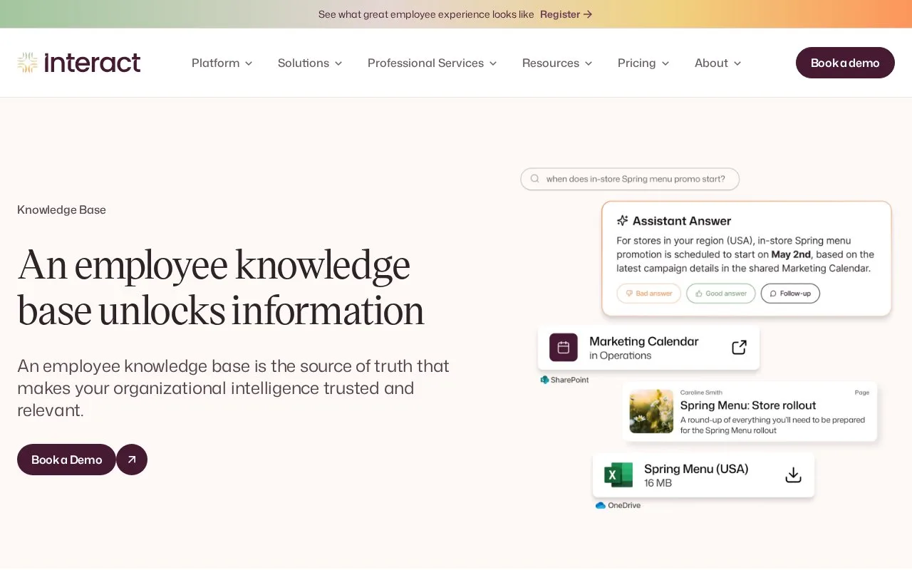Follow the Register link in top banner

pos(566,14)
